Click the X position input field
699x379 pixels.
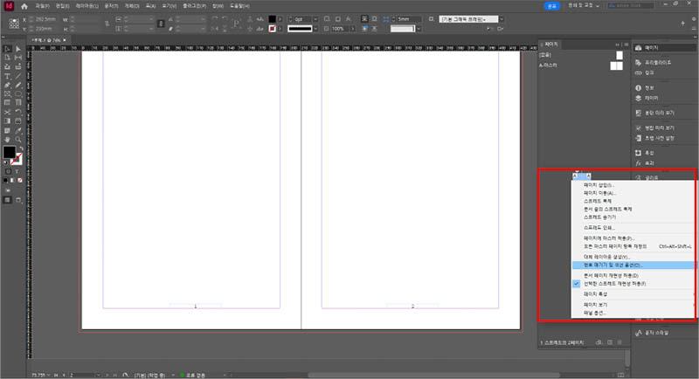pos(46,19)
